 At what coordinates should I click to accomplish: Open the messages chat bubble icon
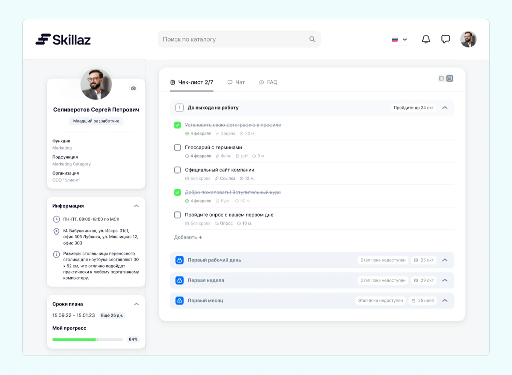(x=445, y=39)
